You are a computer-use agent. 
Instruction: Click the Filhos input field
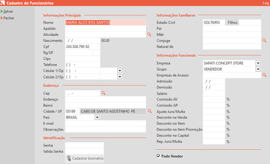(250, 23)
